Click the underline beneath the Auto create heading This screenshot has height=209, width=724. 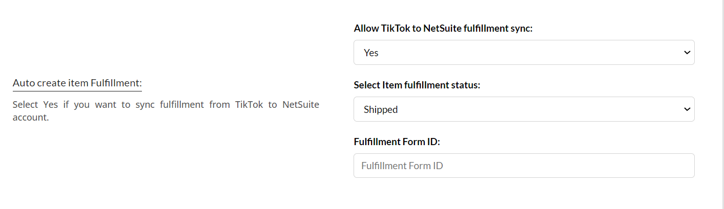pyautogui.click(x=77, y=91)
